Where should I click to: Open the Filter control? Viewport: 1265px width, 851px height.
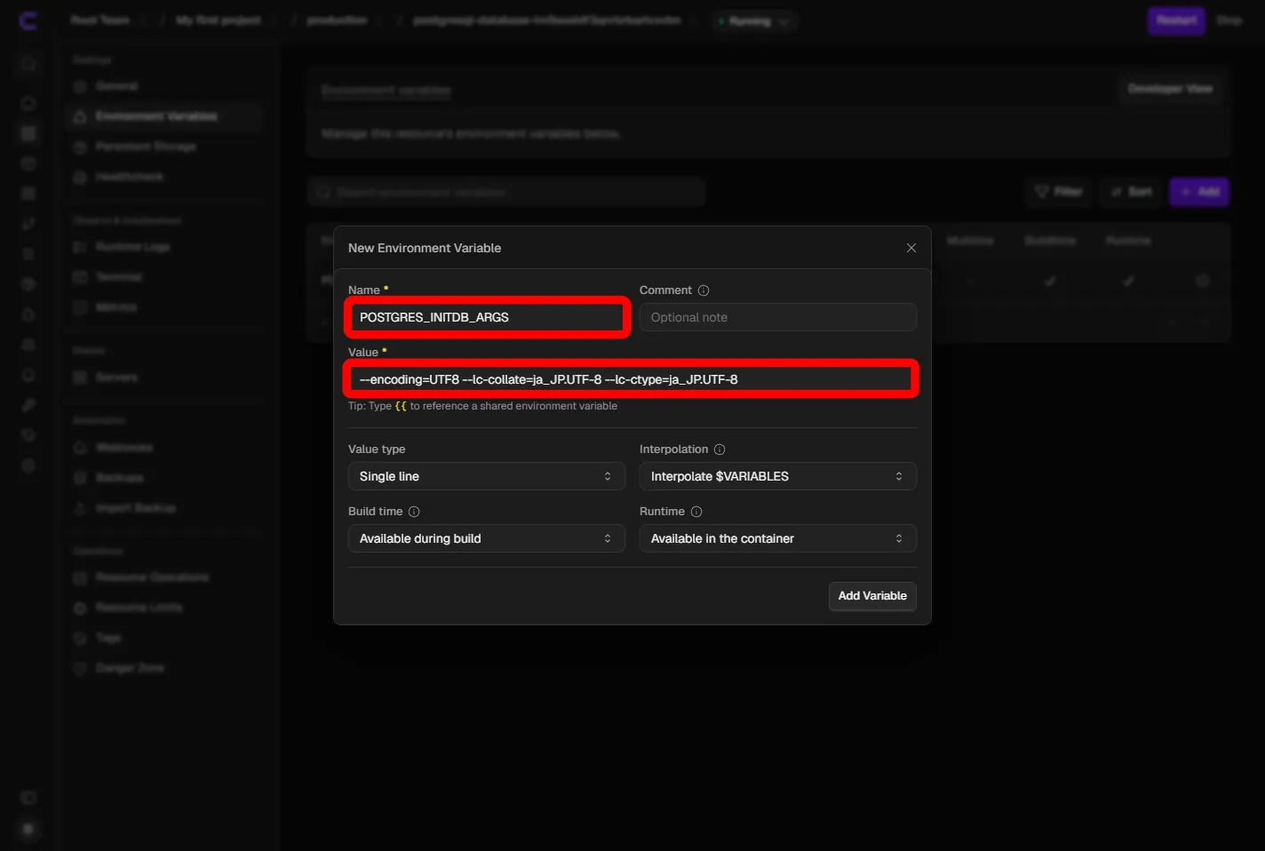tap(1058, 192)
